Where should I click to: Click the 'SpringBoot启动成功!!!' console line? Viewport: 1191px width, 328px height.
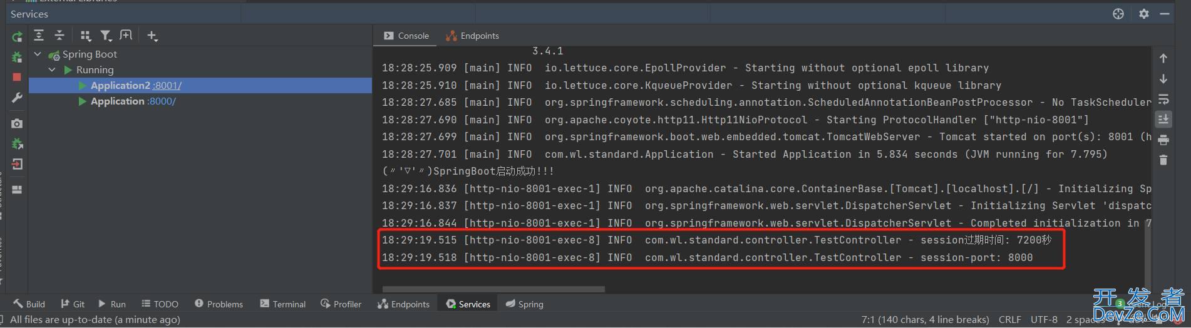468,172
